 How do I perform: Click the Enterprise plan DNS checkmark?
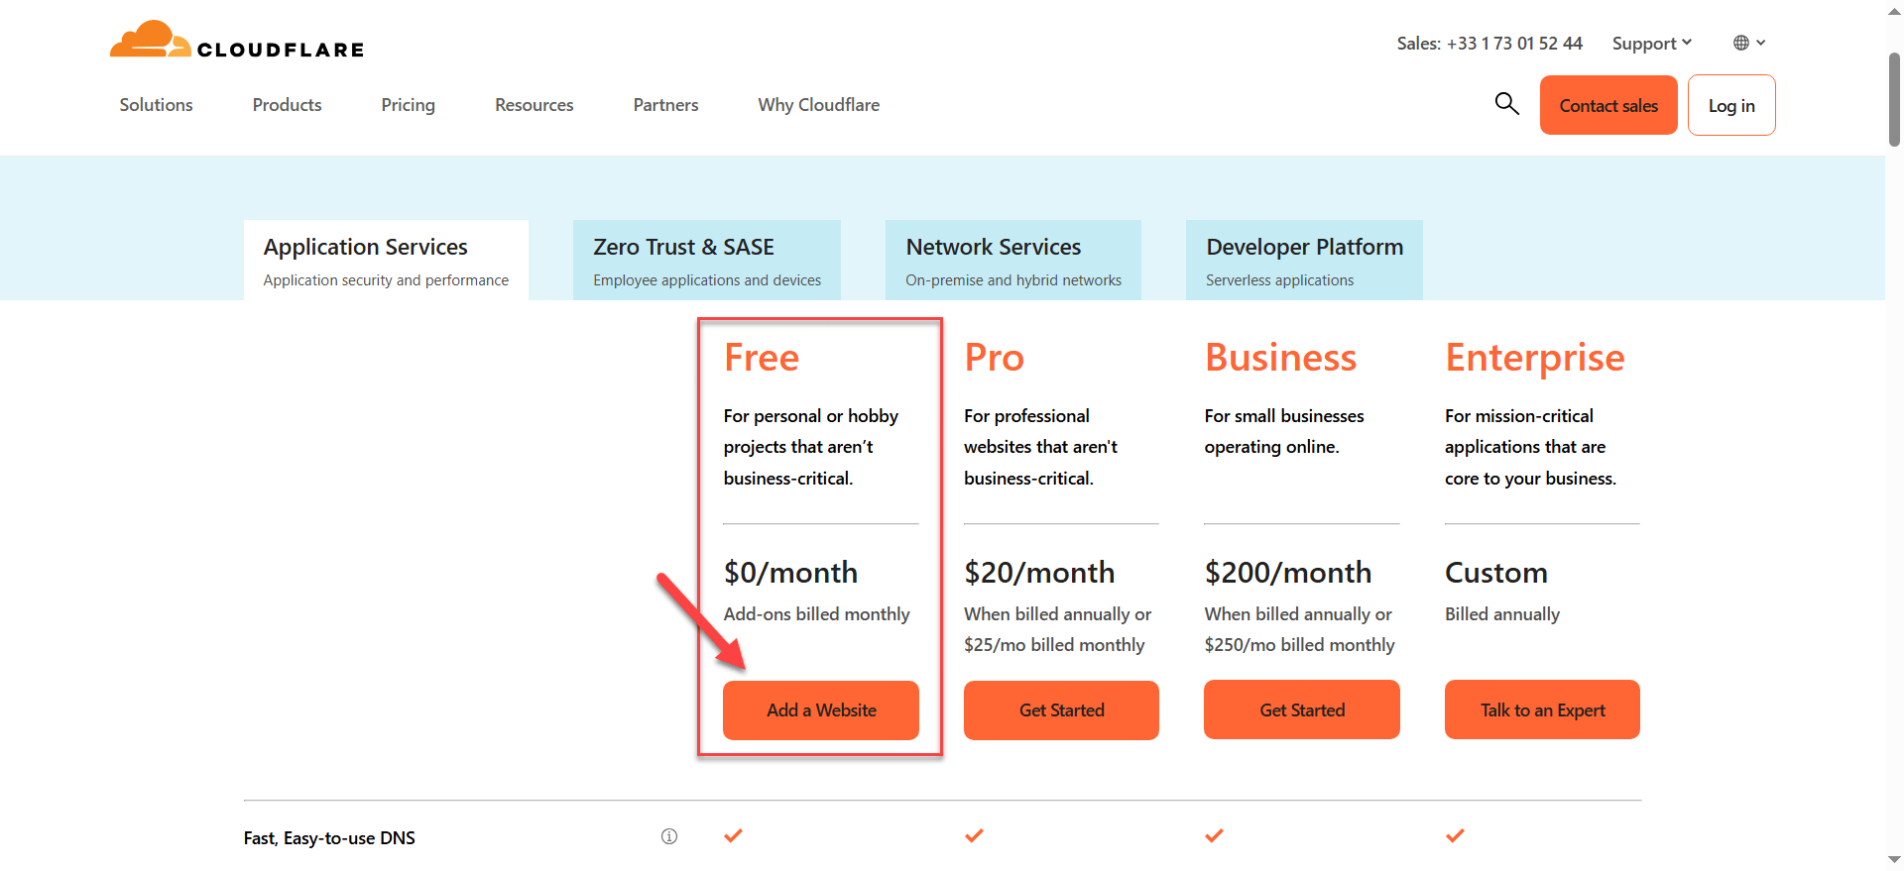(1455, 835)
